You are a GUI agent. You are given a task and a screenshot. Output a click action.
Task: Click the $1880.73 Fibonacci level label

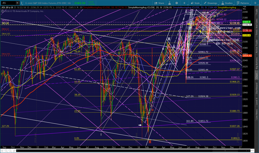click(x=234, y=111)
